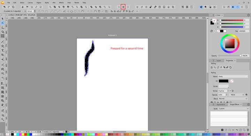Viewport: 251px width, 136px height.
Task: Pick the star shape tool
Action: pyautogui.click(x=2, y=46)
